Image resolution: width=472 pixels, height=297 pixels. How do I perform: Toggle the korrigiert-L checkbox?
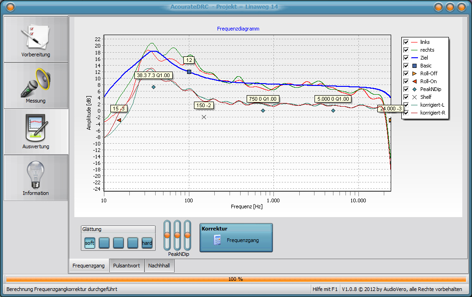coord(406,105)
